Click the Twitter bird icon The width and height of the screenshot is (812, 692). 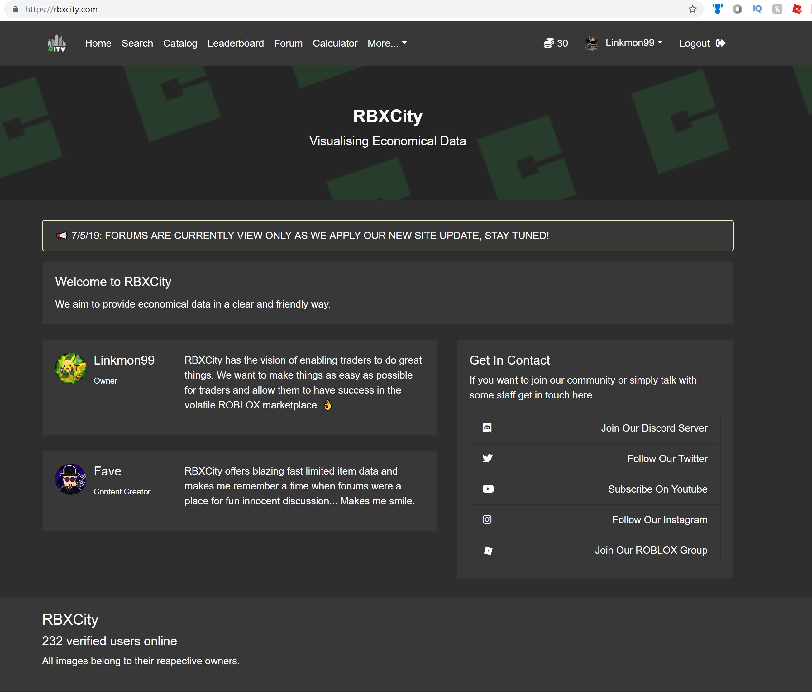[x=488, y=458]
